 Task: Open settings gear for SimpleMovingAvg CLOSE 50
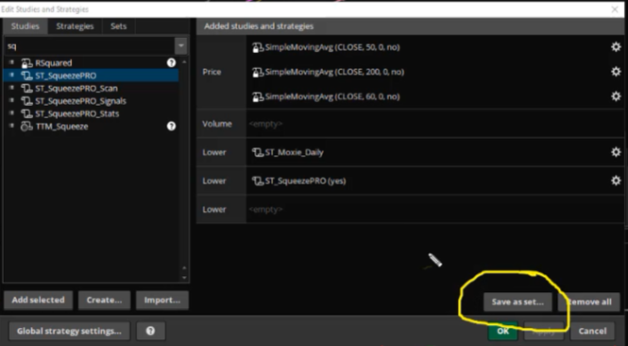tap(616, 47)
